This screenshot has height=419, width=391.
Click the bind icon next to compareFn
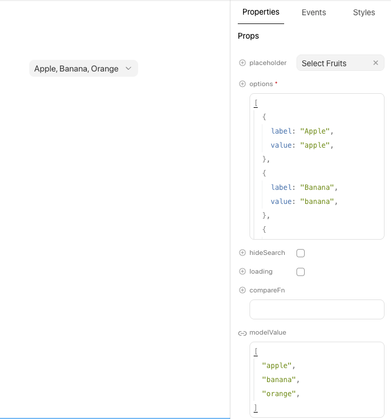[242, 290]
